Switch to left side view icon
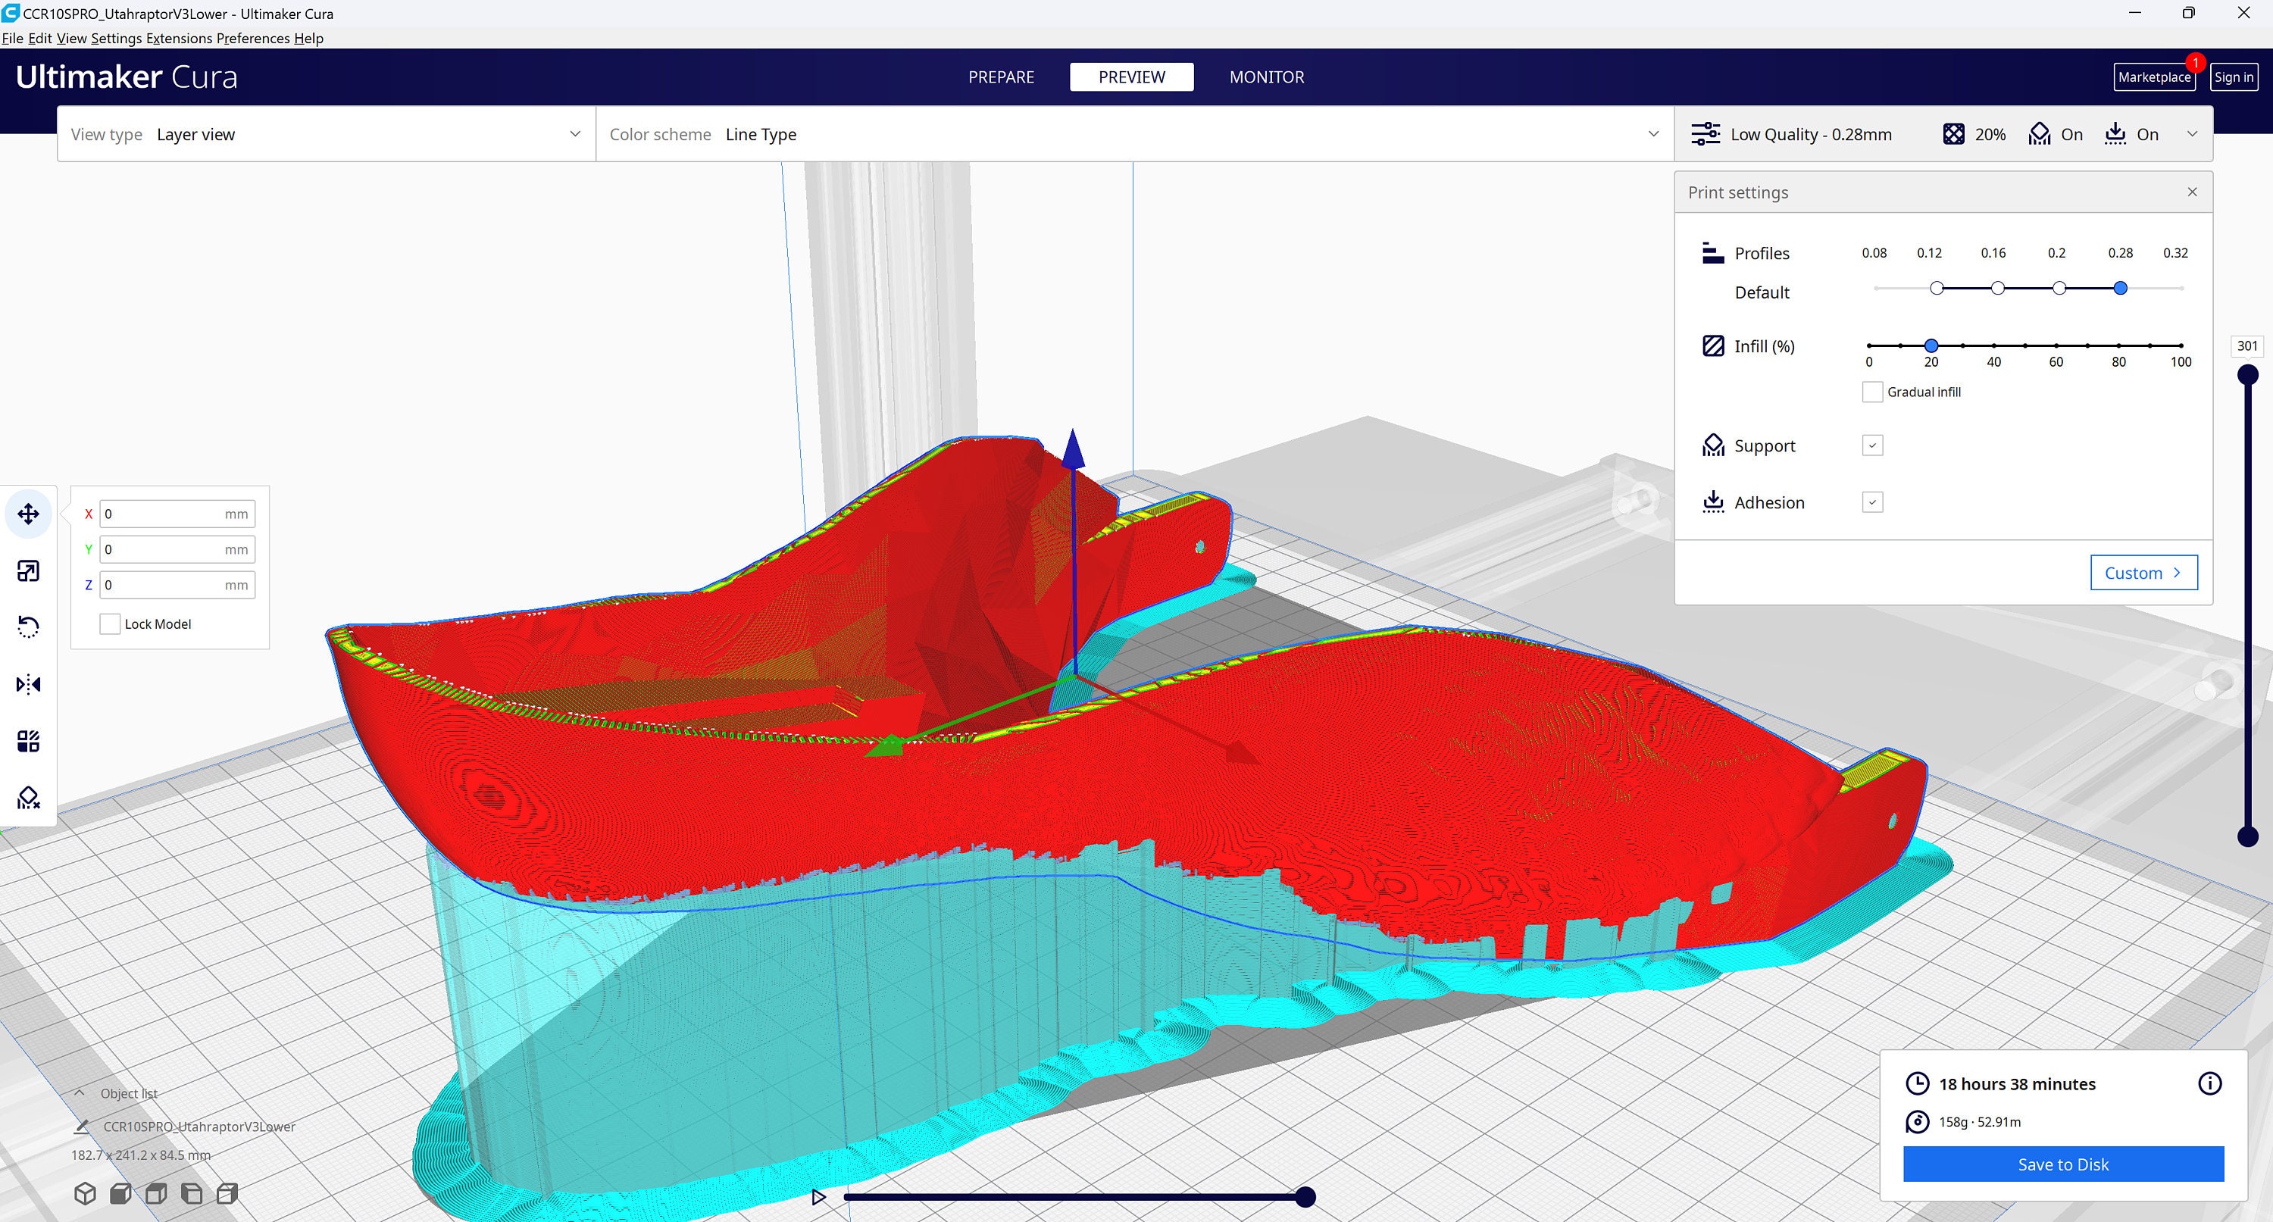 click(192, 1194)
